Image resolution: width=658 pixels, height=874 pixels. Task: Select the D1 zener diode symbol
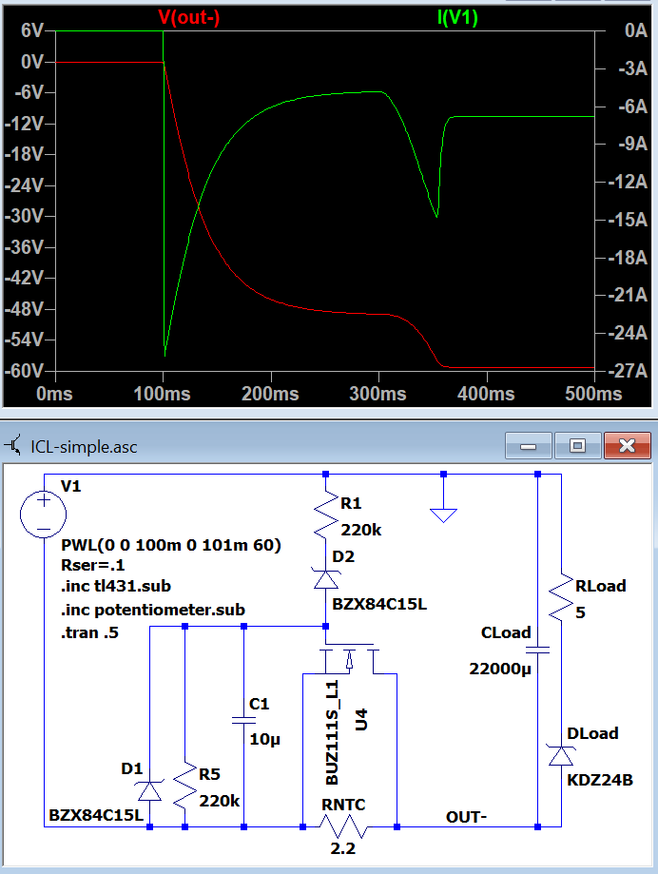pos(150,790)
